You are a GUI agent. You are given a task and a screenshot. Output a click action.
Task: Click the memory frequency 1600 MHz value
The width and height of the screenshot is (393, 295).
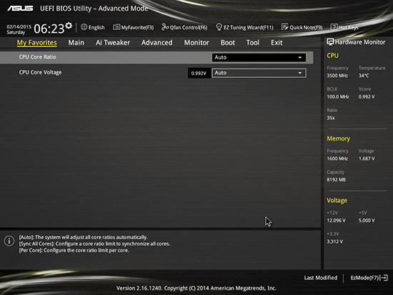point(337,159)
